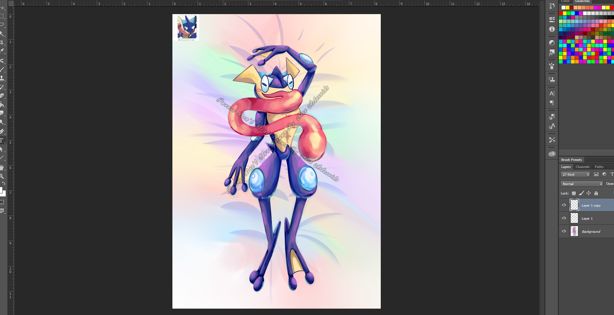Select the Horizontal Type tool
The width and height of the screenshot is (614, 315).
[2, 140]
